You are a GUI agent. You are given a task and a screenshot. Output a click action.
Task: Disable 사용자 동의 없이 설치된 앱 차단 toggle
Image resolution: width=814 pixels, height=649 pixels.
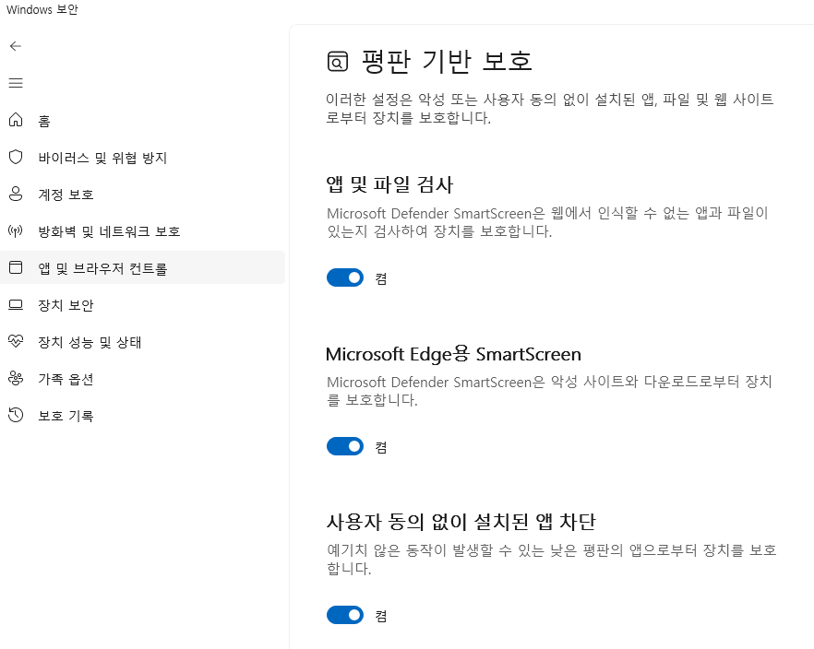(x=345, y=615)
